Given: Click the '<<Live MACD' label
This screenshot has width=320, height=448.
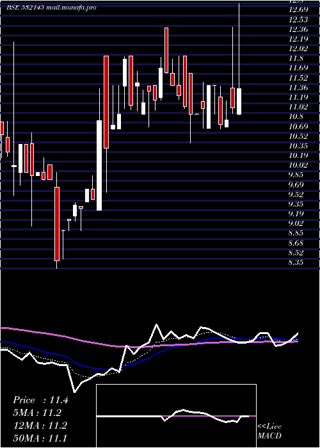Looking at the screenshot, I should coord(269,431).
